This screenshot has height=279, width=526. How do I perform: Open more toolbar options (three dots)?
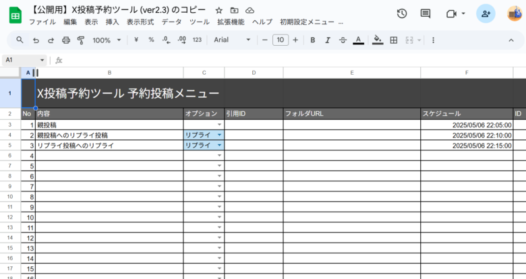tap(433, 40)
